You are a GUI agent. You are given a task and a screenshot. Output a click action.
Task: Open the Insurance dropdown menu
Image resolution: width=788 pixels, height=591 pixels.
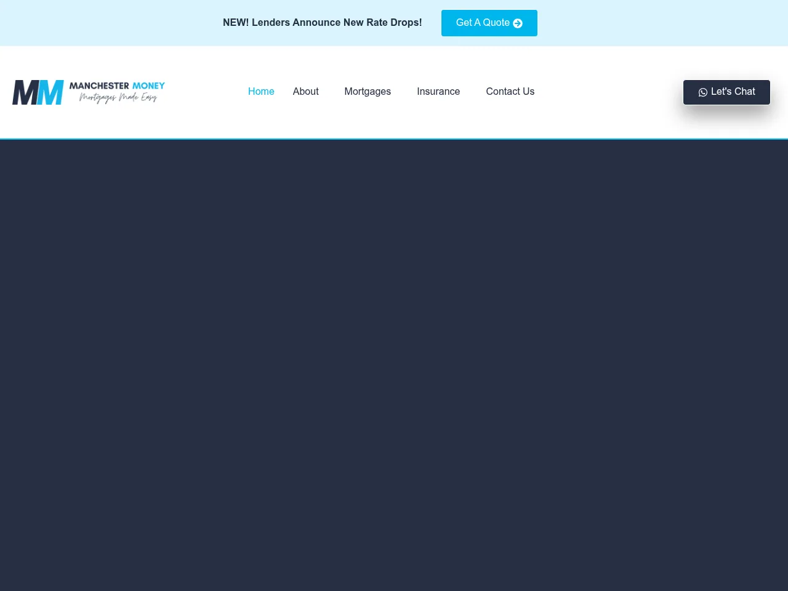point(438,91)
